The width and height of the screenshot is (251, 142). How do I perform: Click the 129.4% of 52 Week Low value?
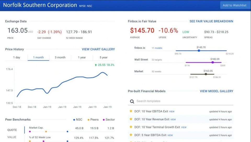tap(79, 138)
